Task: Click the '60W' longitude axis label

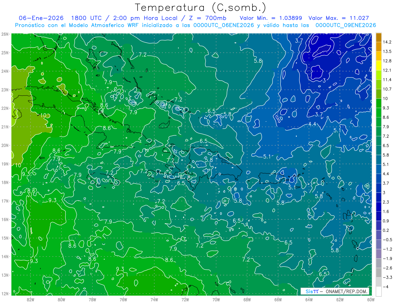Action: pyautogui.click(x=371, y=299)
